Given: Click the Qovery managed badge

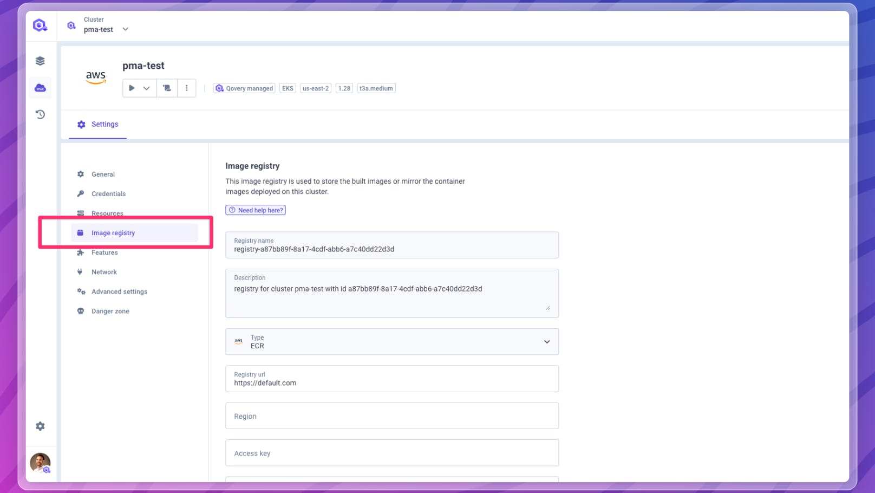Looking at the screenshot, I should click(x=244, y=88).
